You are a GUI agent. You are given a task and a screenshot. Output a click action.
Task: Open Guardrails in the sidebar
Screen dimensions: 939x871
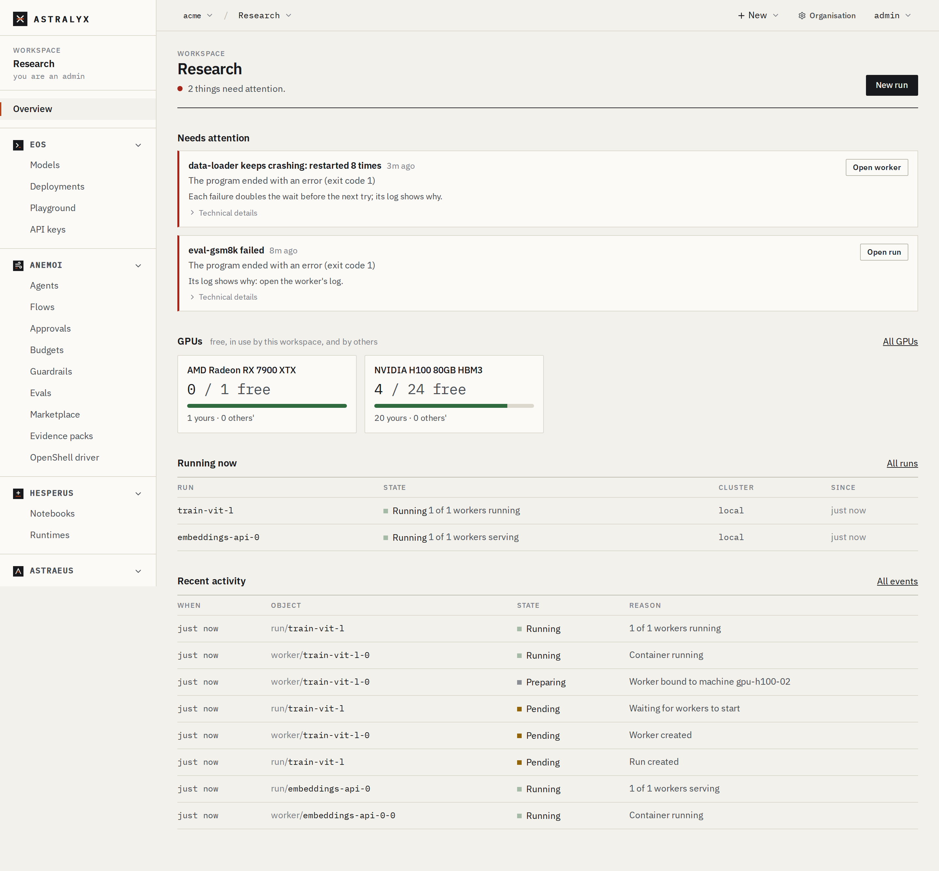point(51,371)
